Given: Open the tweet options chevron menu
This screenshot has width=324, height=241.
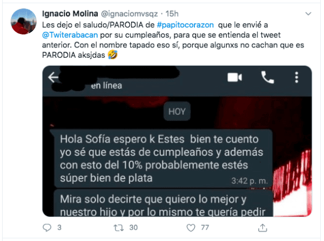Looking at the screenshot, I should [x=308, y=14].
